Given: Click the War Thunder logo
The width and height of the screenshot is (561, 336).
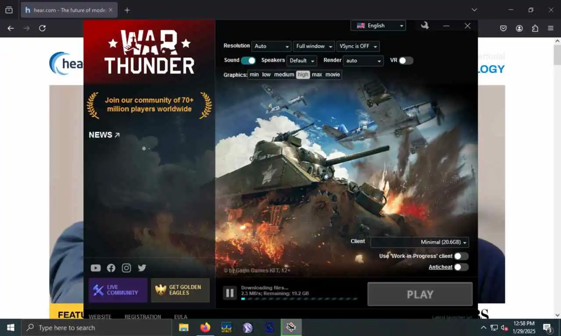Looking at the screenshot, I should (149, 52).
